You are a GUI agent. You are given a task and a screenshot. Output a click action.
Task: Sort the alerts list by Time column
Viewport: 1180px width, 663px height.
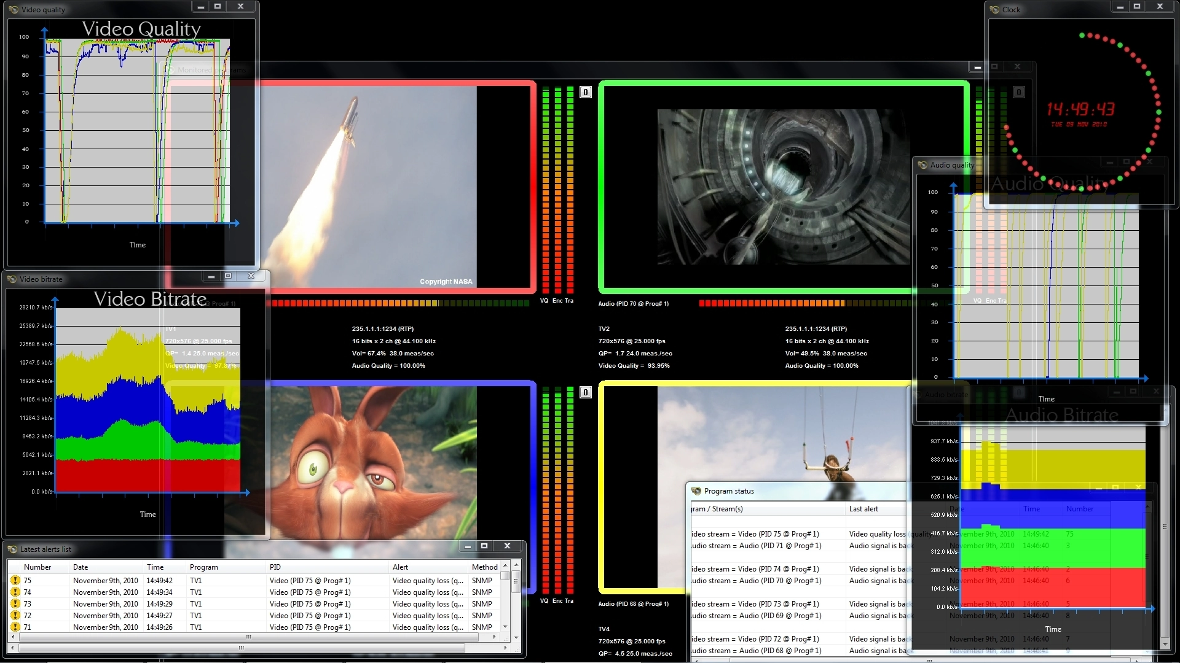click(x=165, y=567)
